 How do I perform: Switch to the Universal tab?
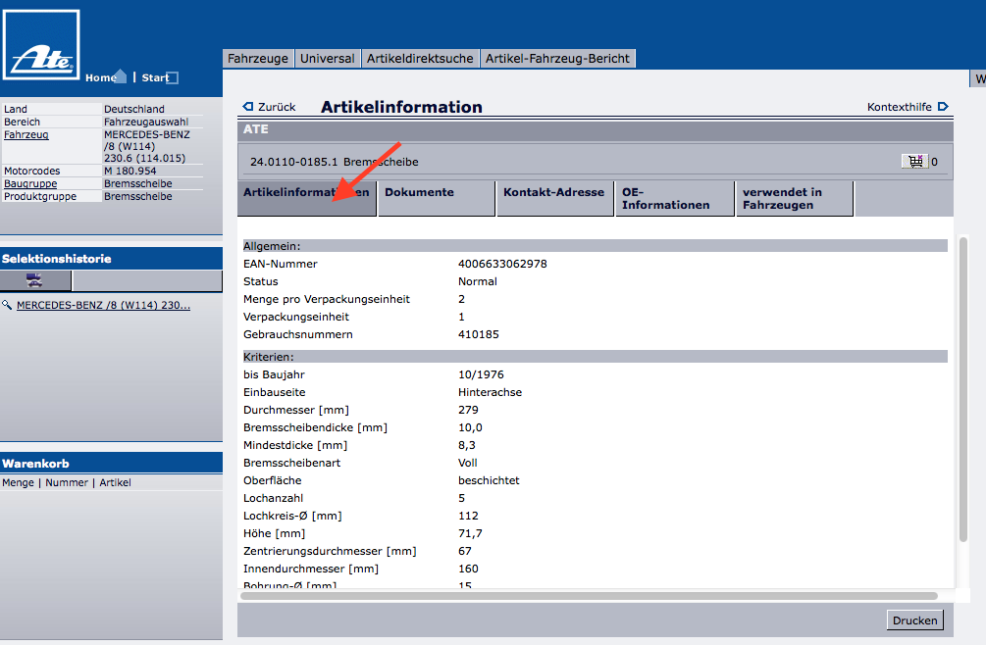coord(328,59)
